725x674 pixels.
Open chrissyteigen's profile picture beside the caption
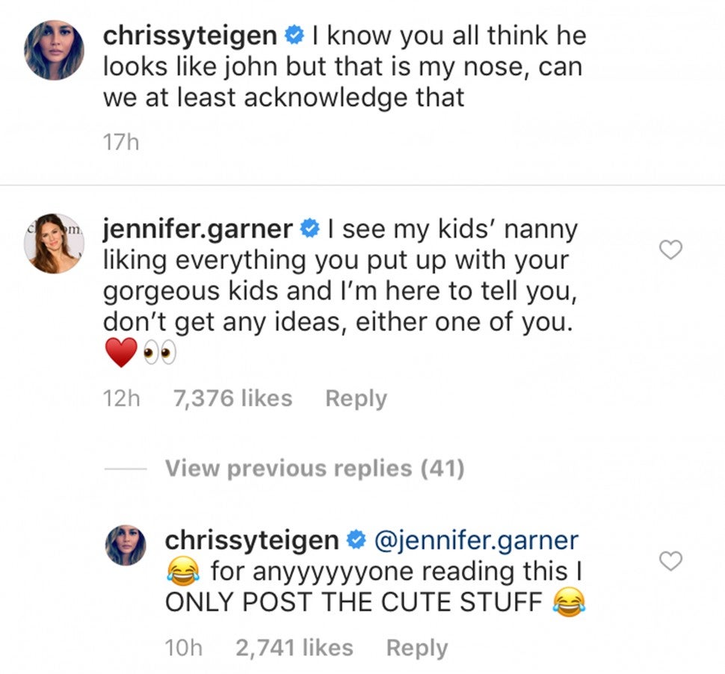54,50
